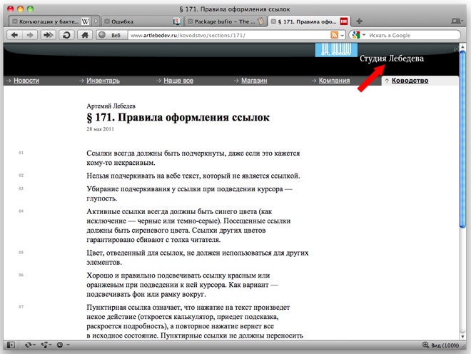
Task: Click the orange RSS feed icon in address bar
Action: click(x=334, y=35)
